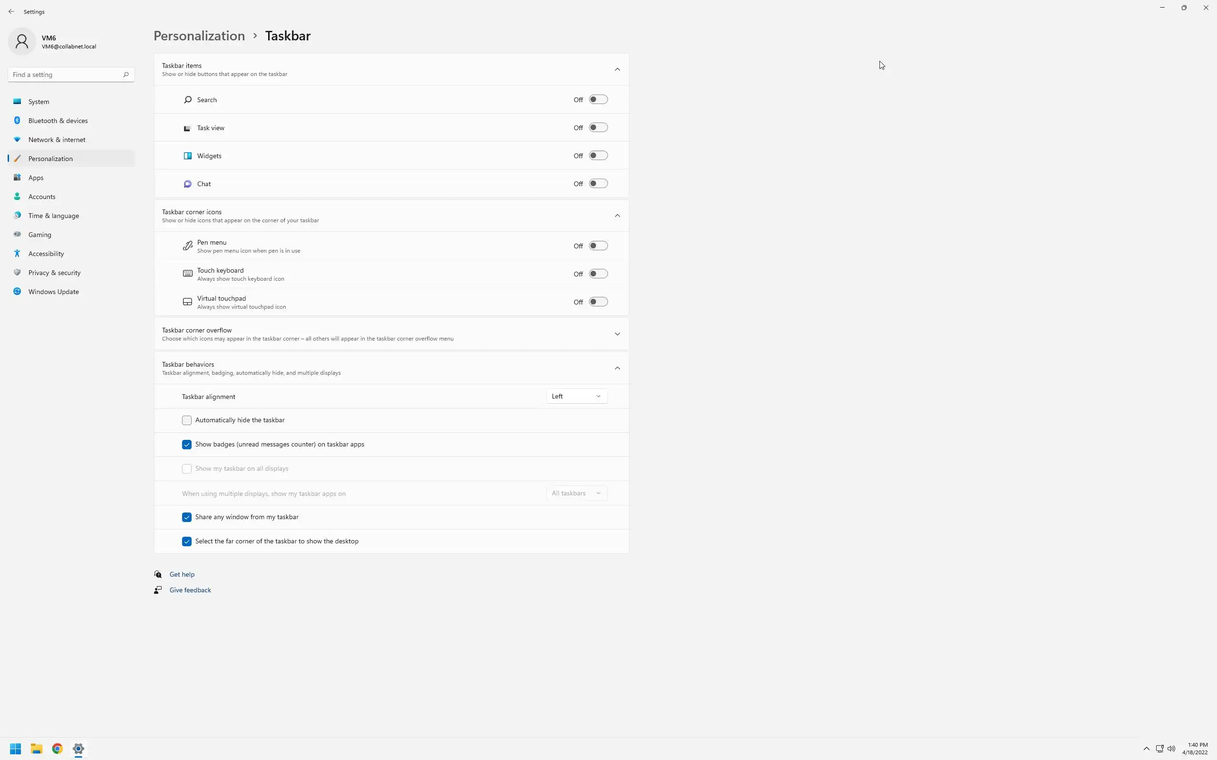Open File Explorer from the taskbar
Image resolution: width=1217 pixels, height=760 pixels.
(x=36, y=749)
